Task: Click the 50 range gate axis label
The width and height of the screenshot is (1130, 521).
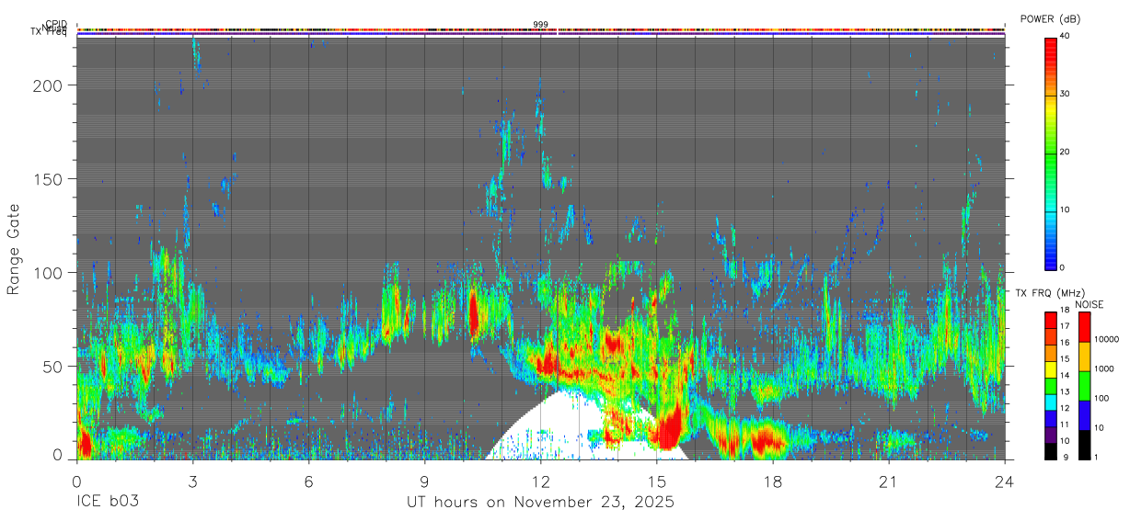Action: [53, 366]
